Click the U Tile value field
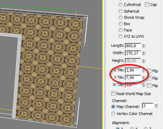This screenshot has height=129, width=163. tap(133, 70)
